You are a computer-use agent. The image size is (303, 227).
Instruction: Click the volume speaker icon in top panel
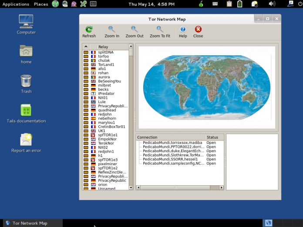point(272,4)
